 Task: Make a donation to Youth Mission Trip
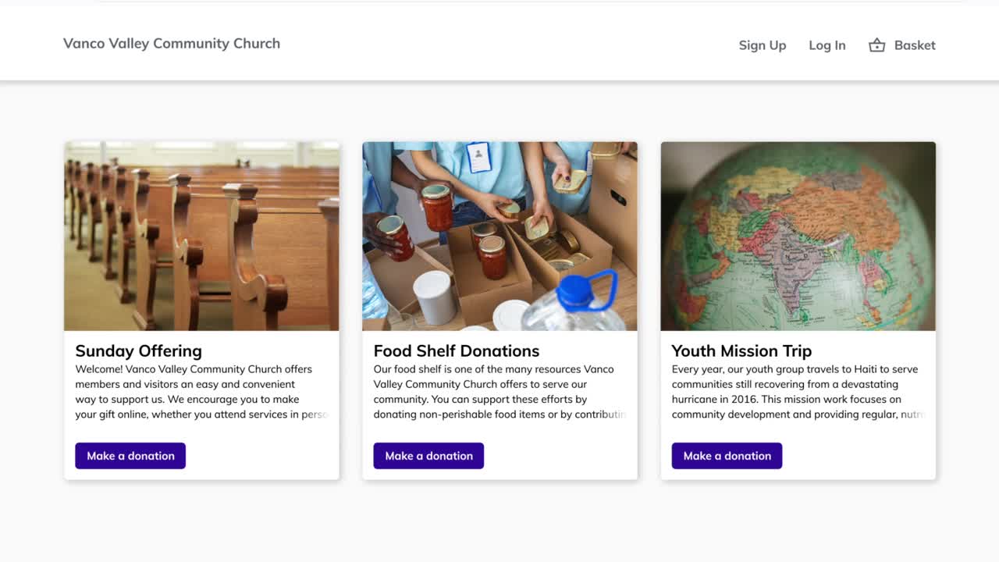coord(726,455)
